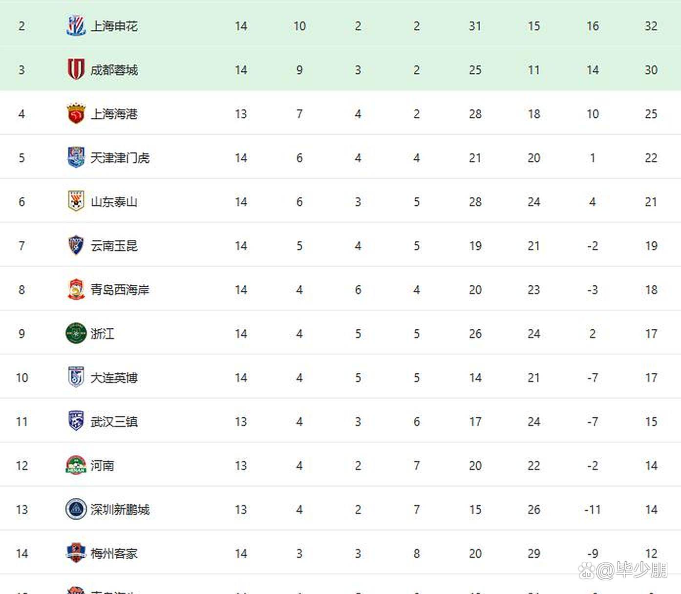Click the Yunnan Yukun team badge
681x594 pixels.
pyautogui.click(x=76, y=245)
